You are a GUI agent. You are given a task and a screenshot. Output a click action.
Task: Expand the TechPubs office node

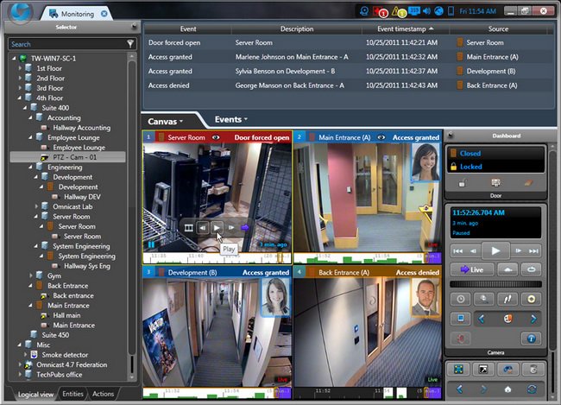20,375
